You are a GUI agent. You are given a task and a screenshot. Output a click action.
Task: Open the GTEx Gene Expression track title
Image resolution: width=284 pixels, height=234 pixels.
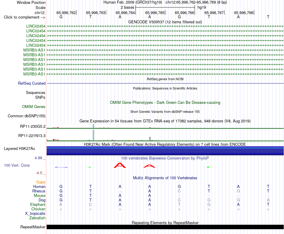click(x=165, y=121)
